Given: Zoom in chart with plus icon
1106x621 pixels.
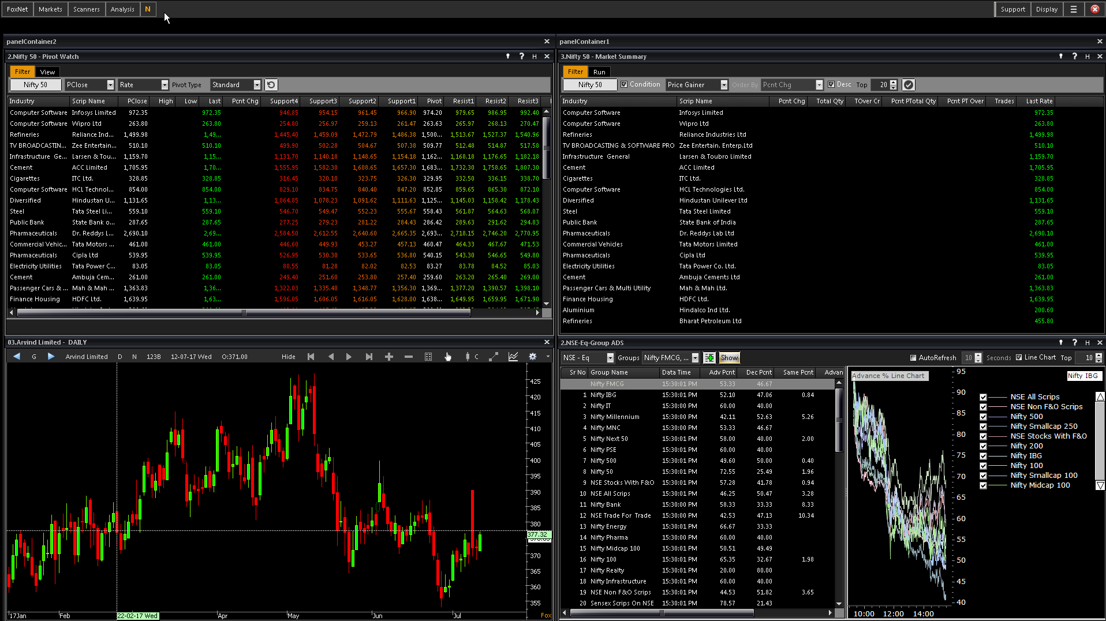Looking at the screenshot, I should pos(389,357).
